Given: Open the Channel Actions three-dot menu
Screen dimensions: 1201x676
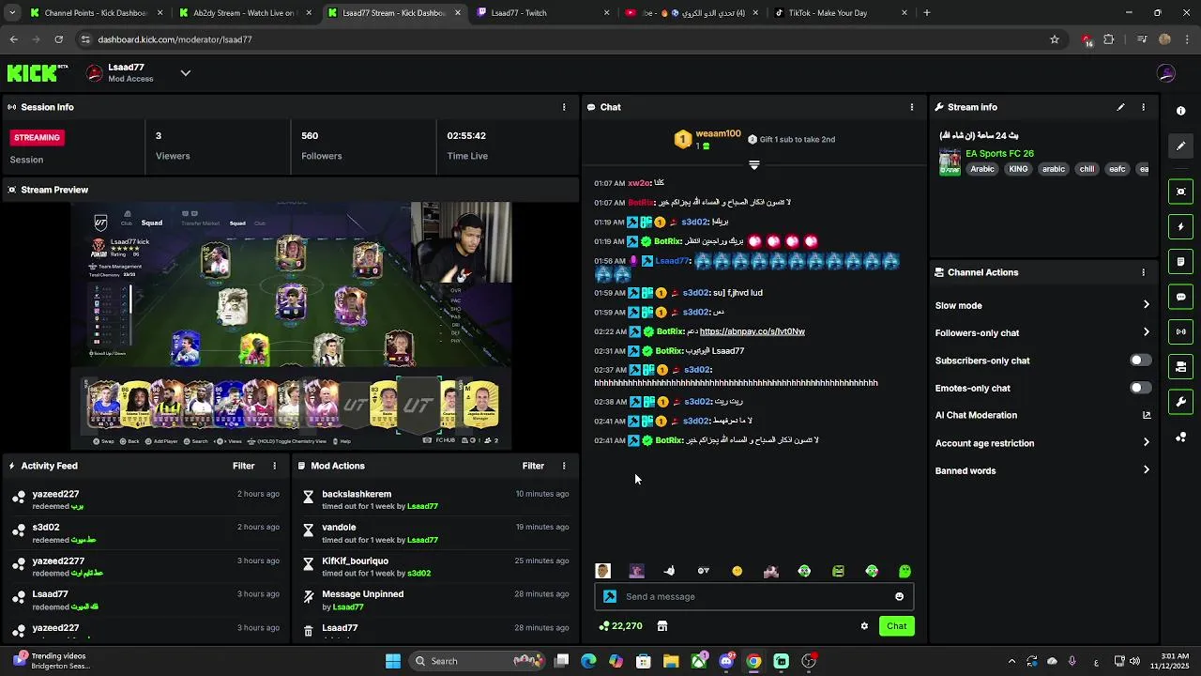Looking at the screenshot, I should pyautogui.click(x=1143, y=272).
